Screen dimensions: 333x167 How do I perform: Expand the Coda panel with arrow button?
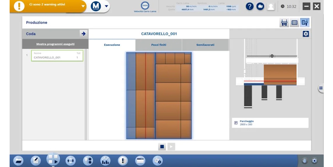pyautogui.click(x=83, y=34)
